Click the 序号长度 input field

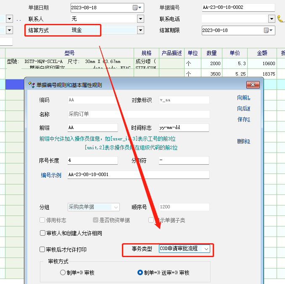tap(92, 160)
